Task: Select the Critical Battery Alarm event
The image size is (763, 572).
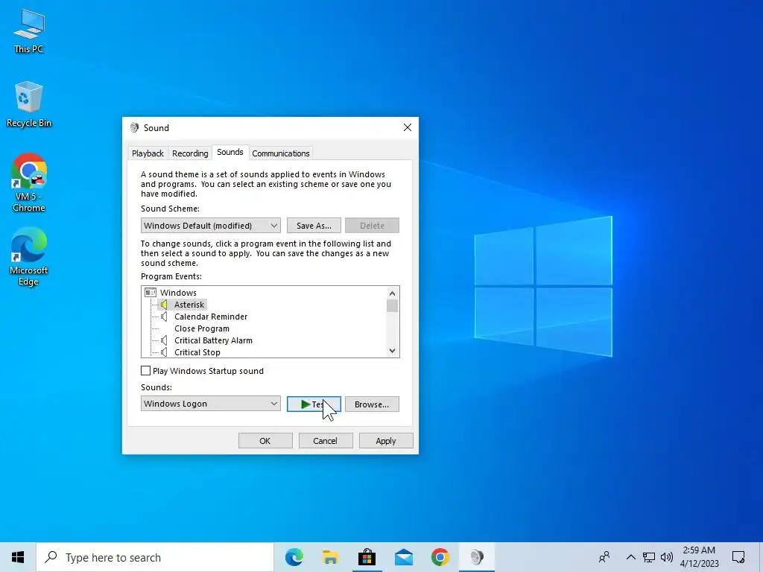Action: [x=213, y=340]
